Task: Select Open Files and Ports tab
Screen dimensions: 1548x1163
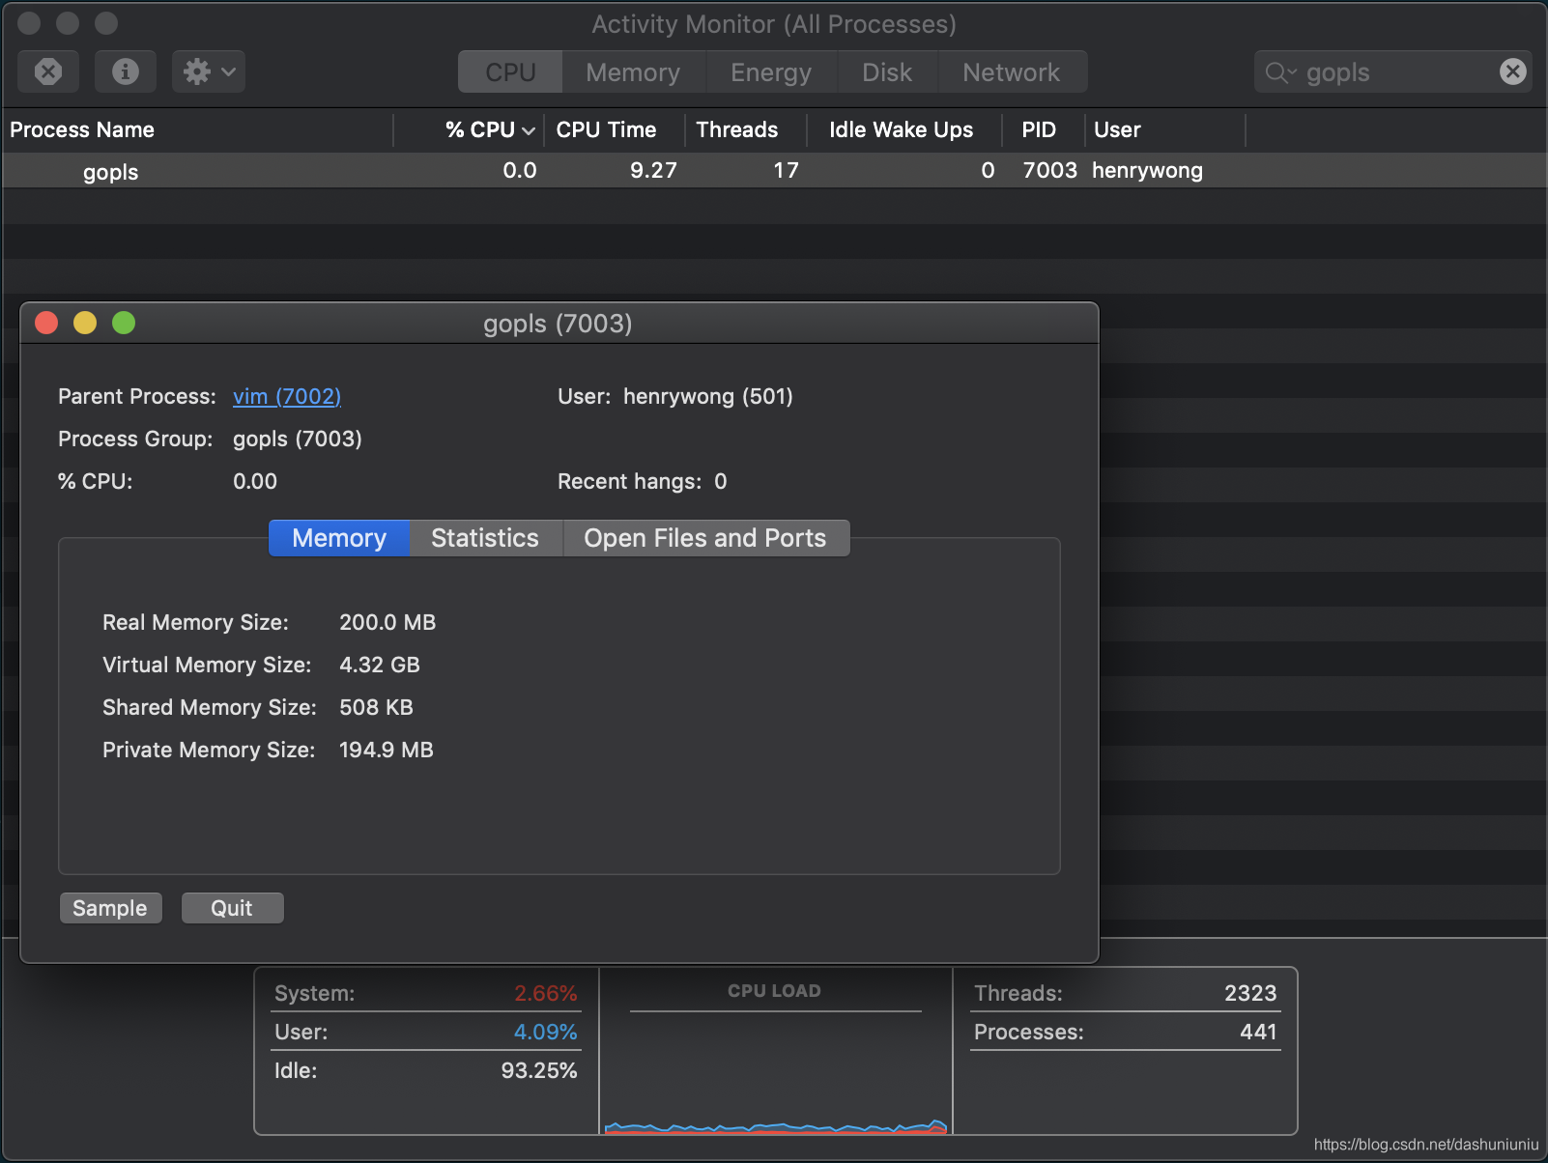Action: pyautogui.click(x=705, y=538)
